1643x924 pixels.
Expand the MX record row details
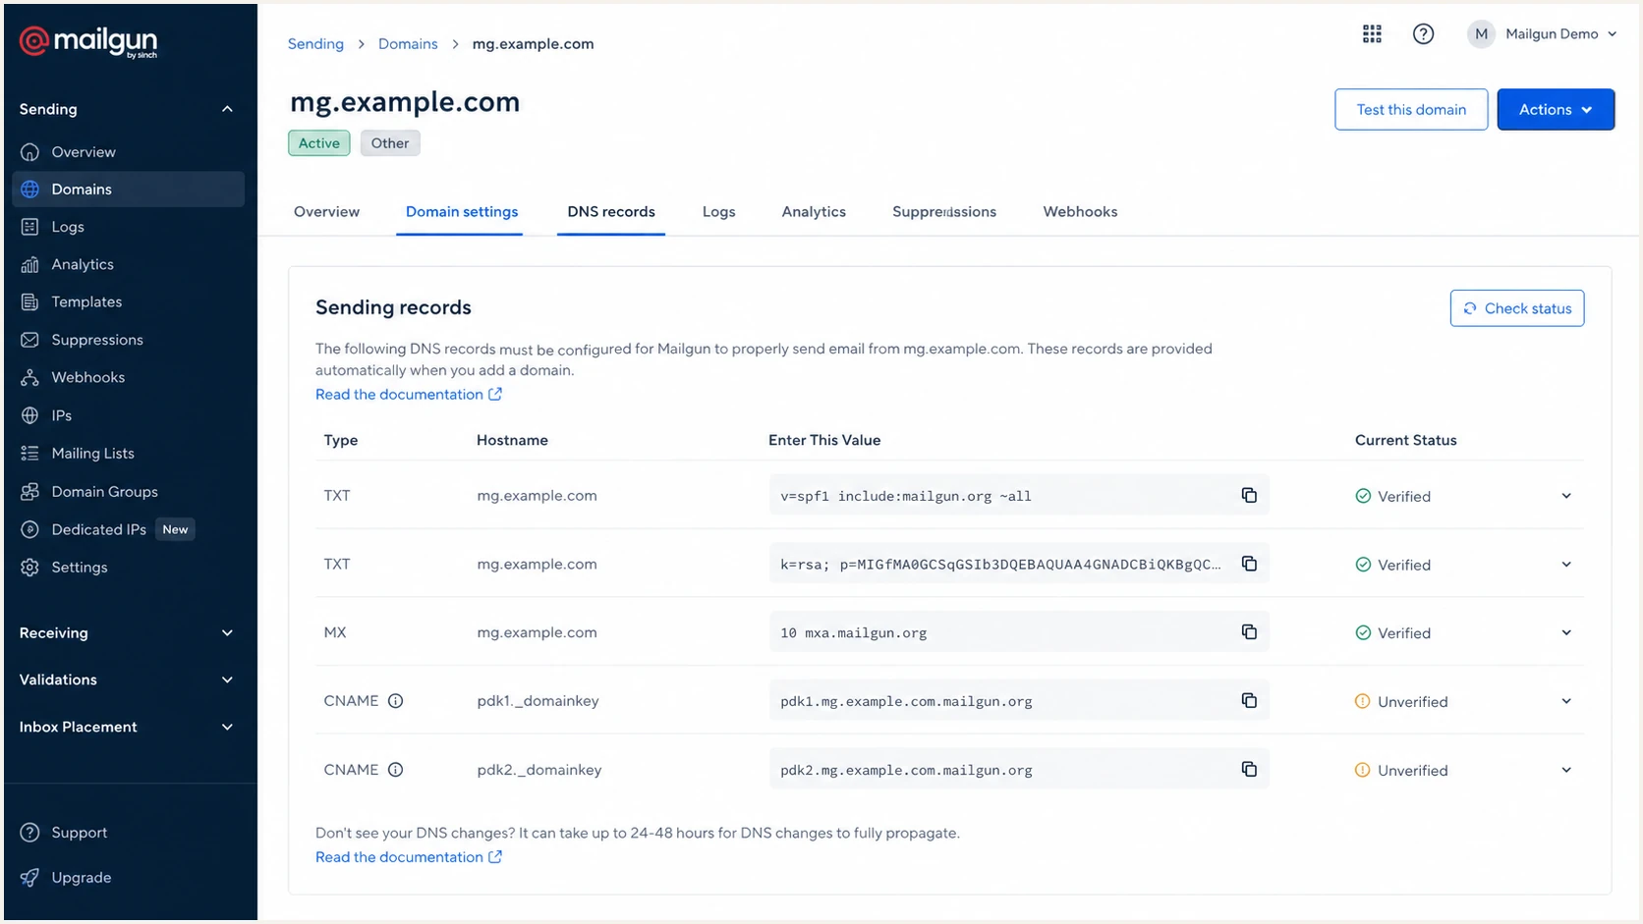point(1566,632)
